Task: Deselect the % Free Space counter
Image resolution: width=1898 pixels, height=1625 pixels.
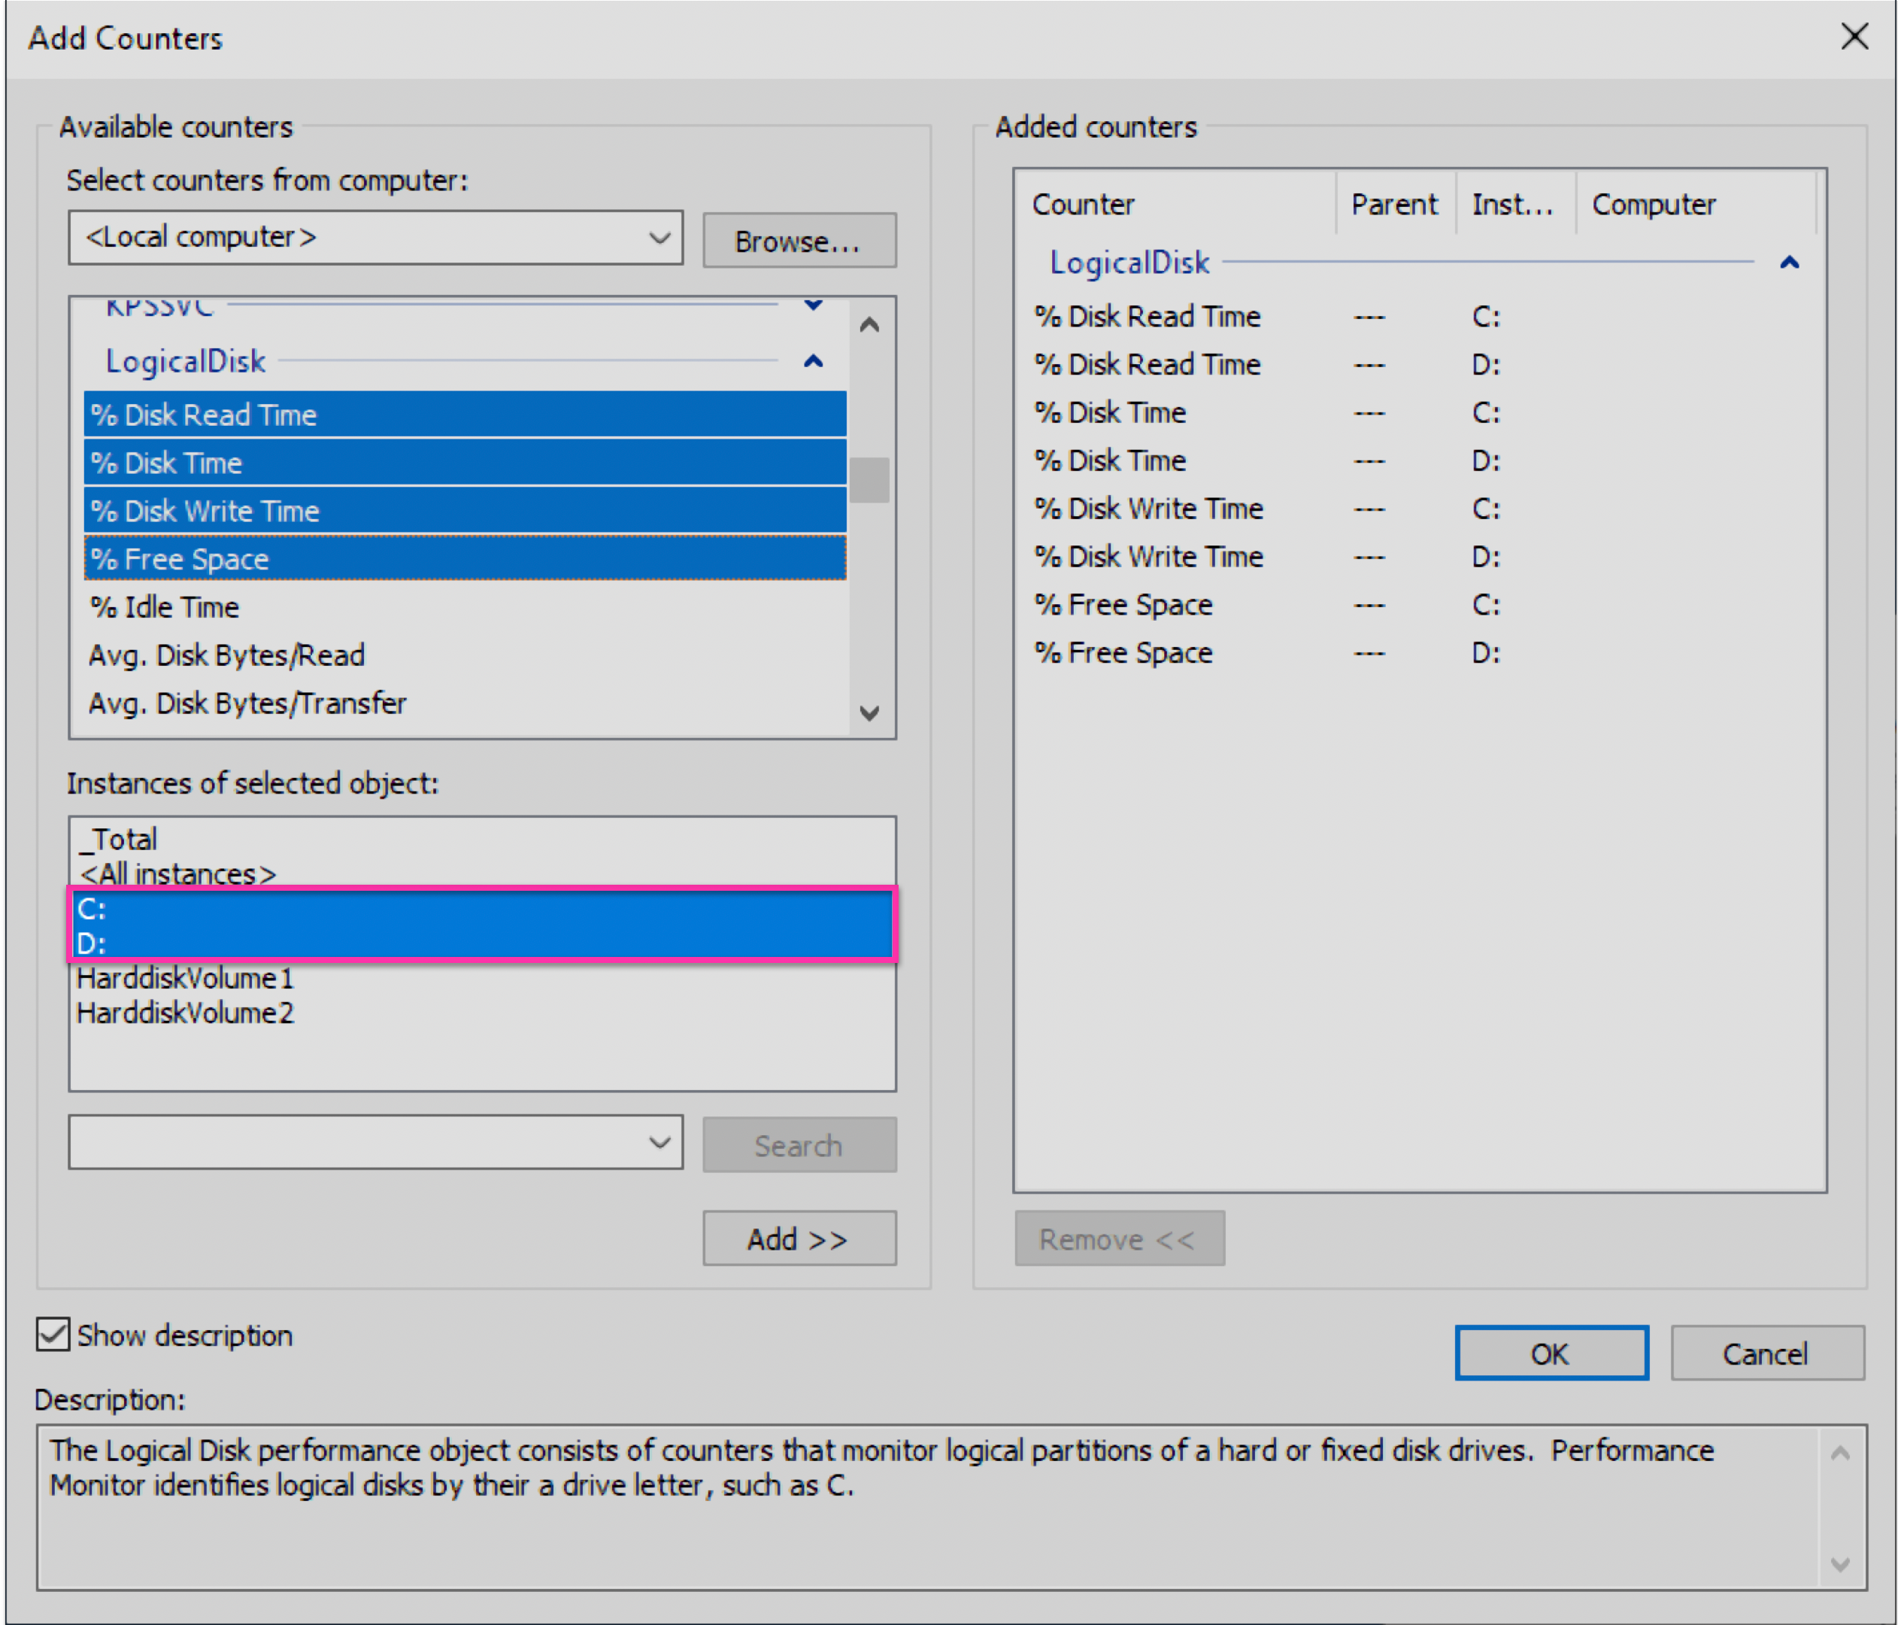Action: pos(180,558)
